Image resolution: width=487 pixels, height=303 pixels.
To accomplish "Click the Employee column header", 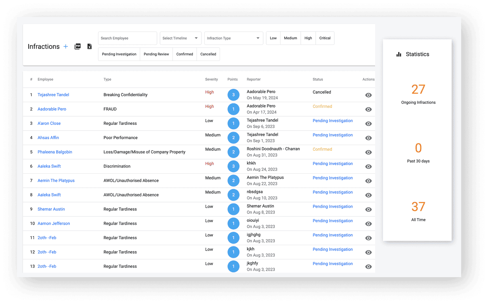I will [45, 80].
